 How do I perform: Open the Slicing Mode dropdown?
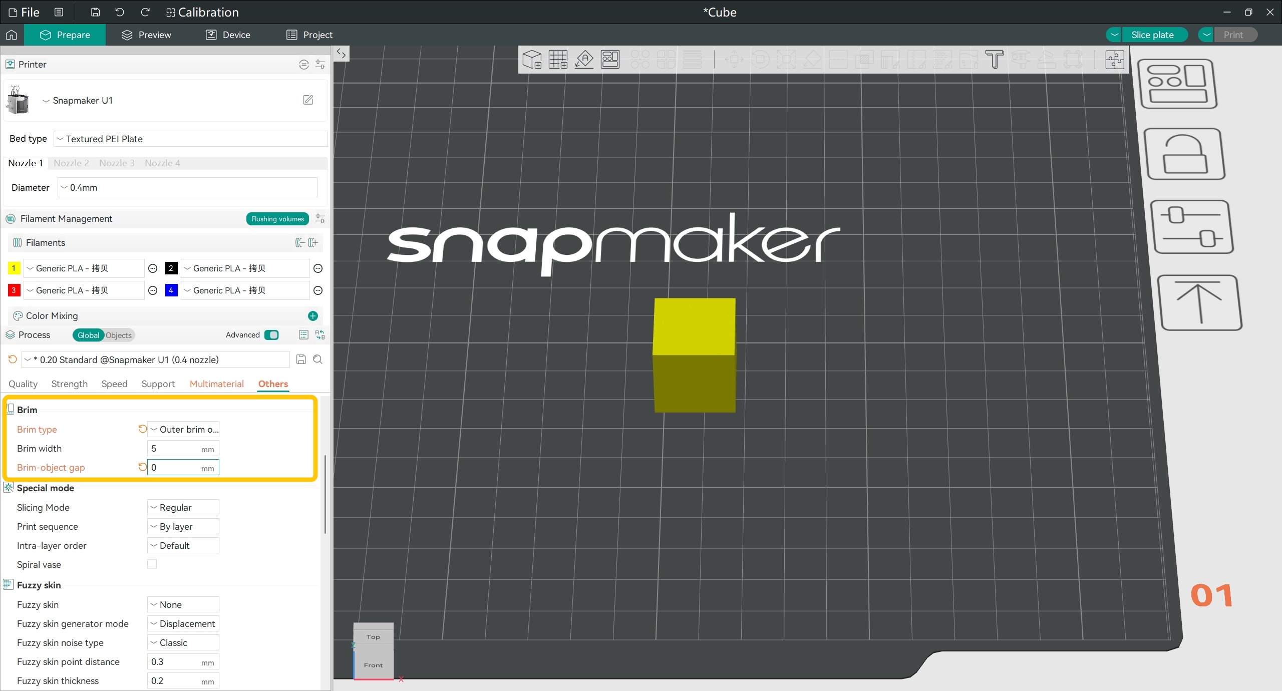point(183,508)
